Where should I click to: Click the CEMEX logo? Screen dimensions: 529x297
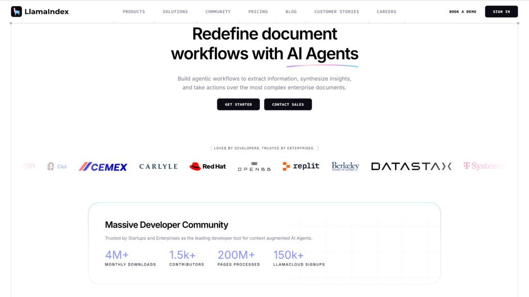(103, 167)
